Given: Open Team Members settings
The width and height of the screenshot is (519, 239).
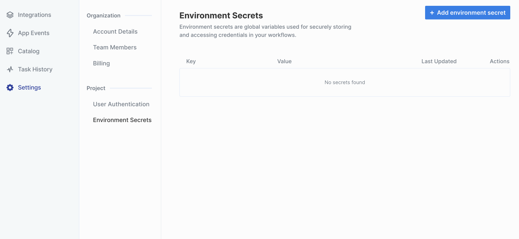Looking at the screenshot, I should (x=115, y=47).
